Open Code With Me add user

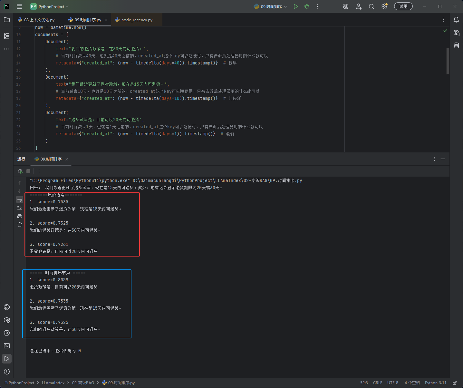pos(359,6)
